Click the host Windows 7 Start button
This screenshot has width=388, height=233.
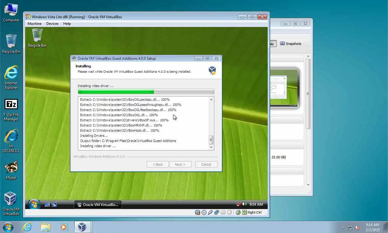pyautogui.click(x=8, y=227)
